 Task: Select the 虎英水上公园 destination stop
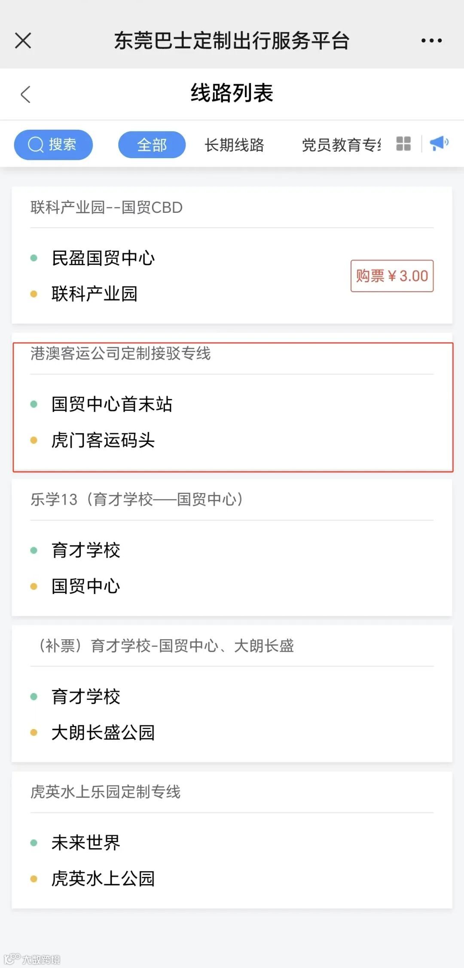coord(103,879)
